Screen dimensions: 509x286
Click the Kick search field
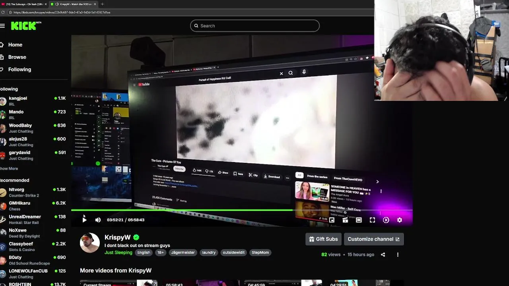click(x=254, y=26)
